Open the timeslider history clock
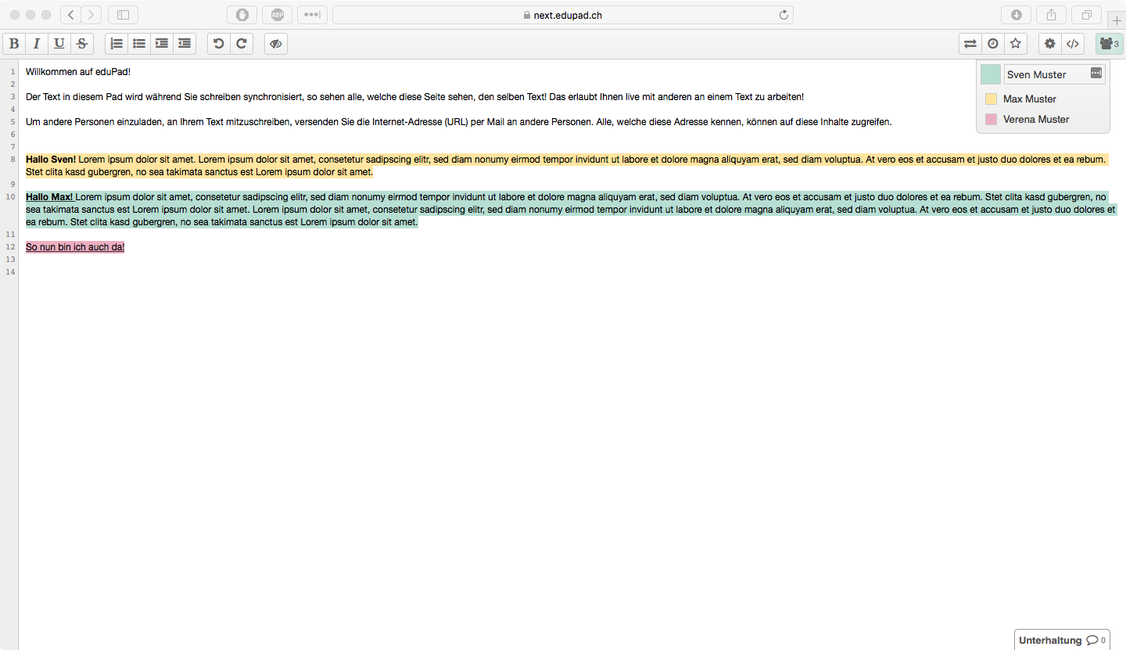 tap(993, 44)
